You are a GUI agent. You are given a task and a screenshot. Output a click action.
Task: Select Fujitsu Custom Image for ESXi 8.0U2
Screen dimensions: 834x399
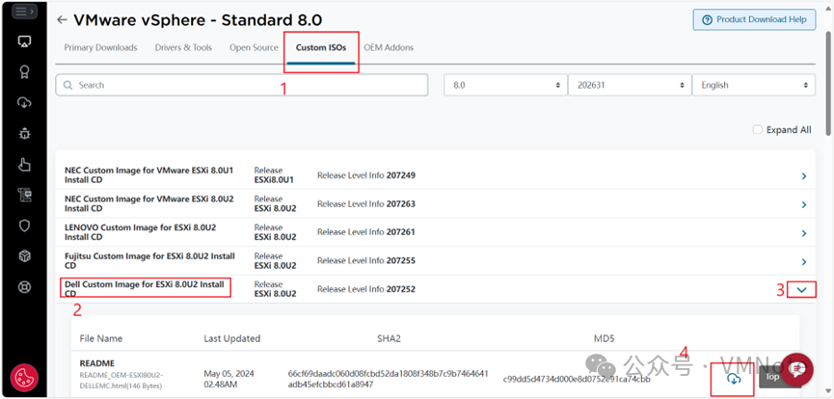149,260
